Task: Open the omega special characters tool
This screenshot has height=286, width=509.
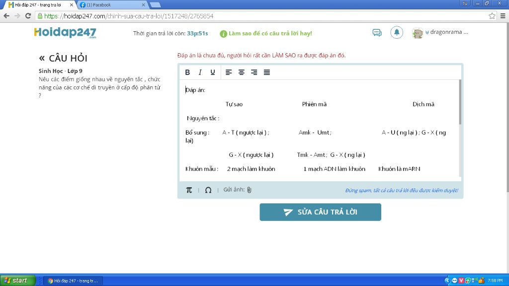Action: pyautogui.click(x=208, y=190)
